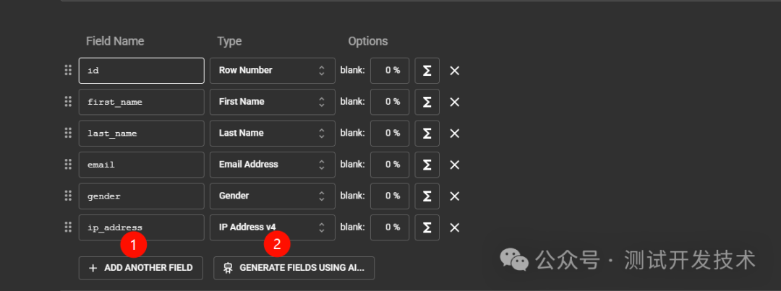The height and width of the screenshot is (291, 781).
Task: Focus the blank percent box for last_name
Action: point(390,134)
